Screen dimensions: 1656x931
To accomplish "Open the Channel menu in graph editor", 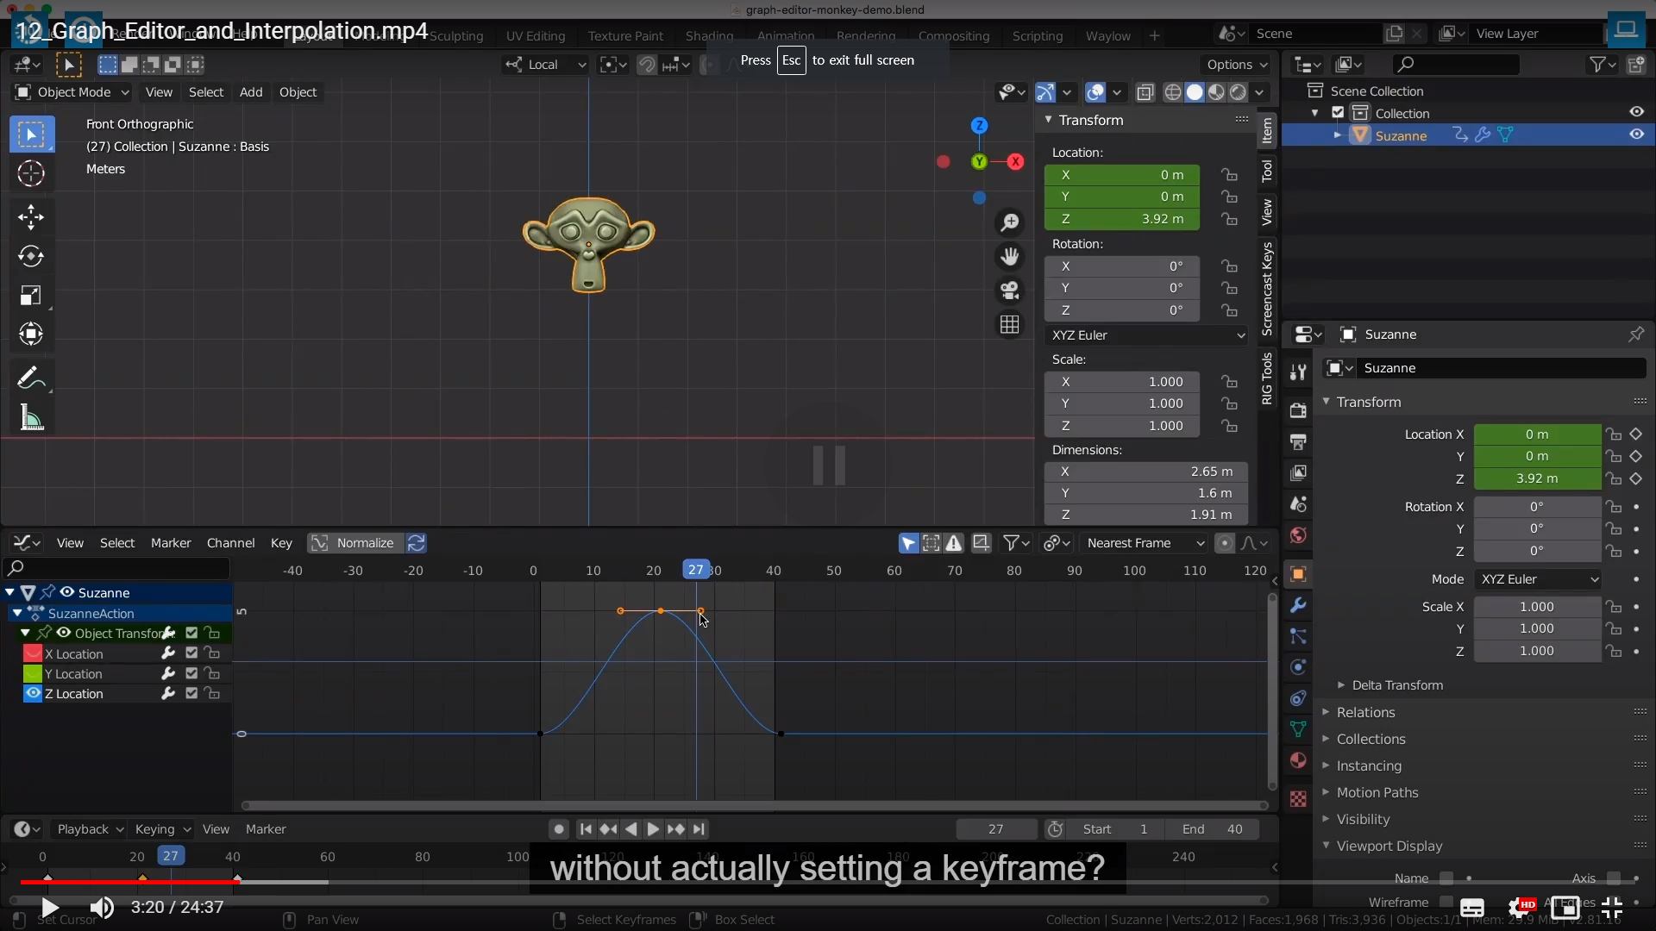I will pos(230,543).
